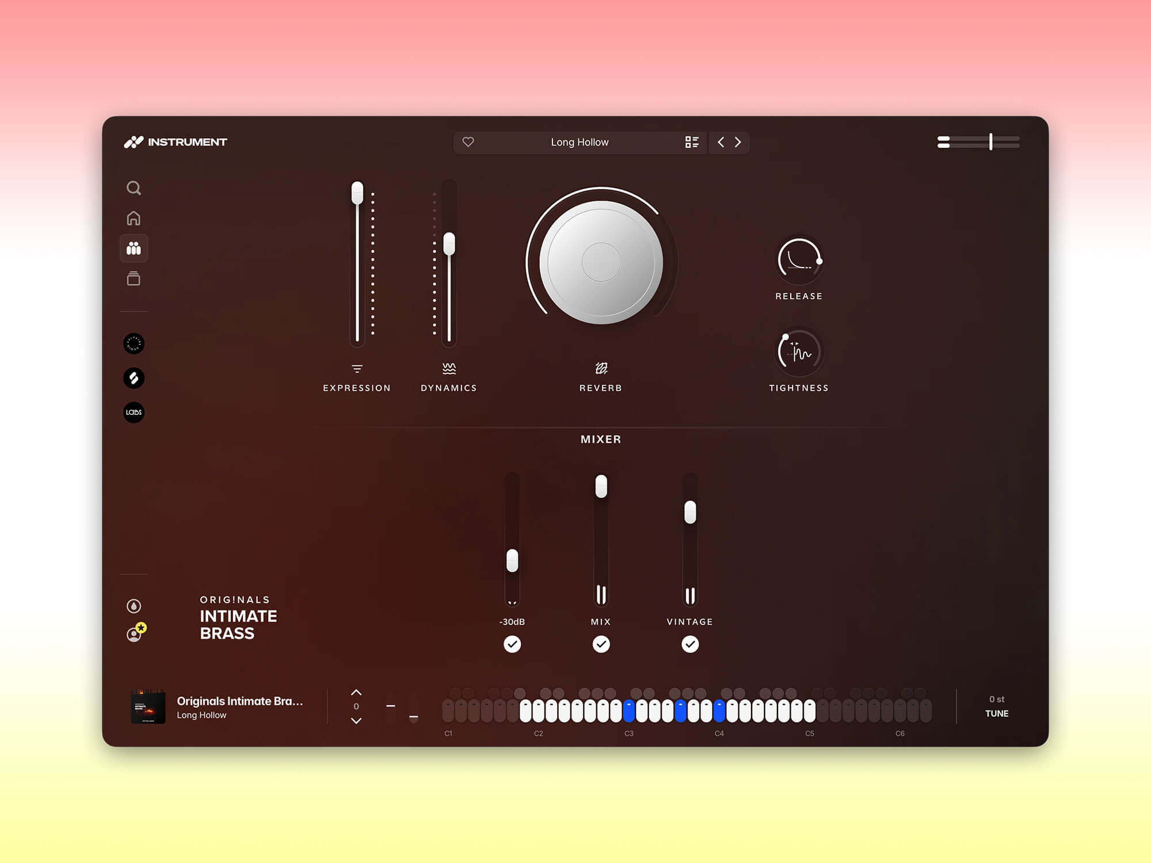
Task: Click the INTIMATE BRASS product title
Action: 238,625
